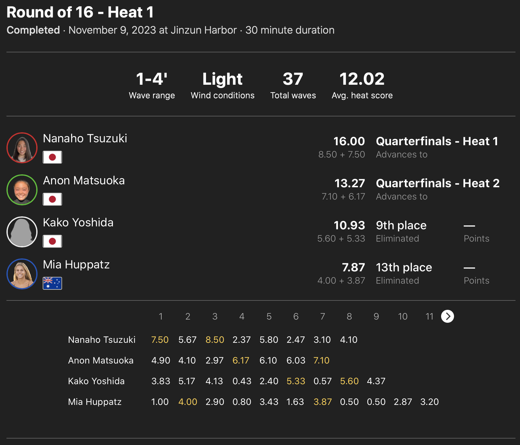Select Anon Matsuoka's name in results list
The height and width of the screenshot is (445, 520).
click(84, 180)
